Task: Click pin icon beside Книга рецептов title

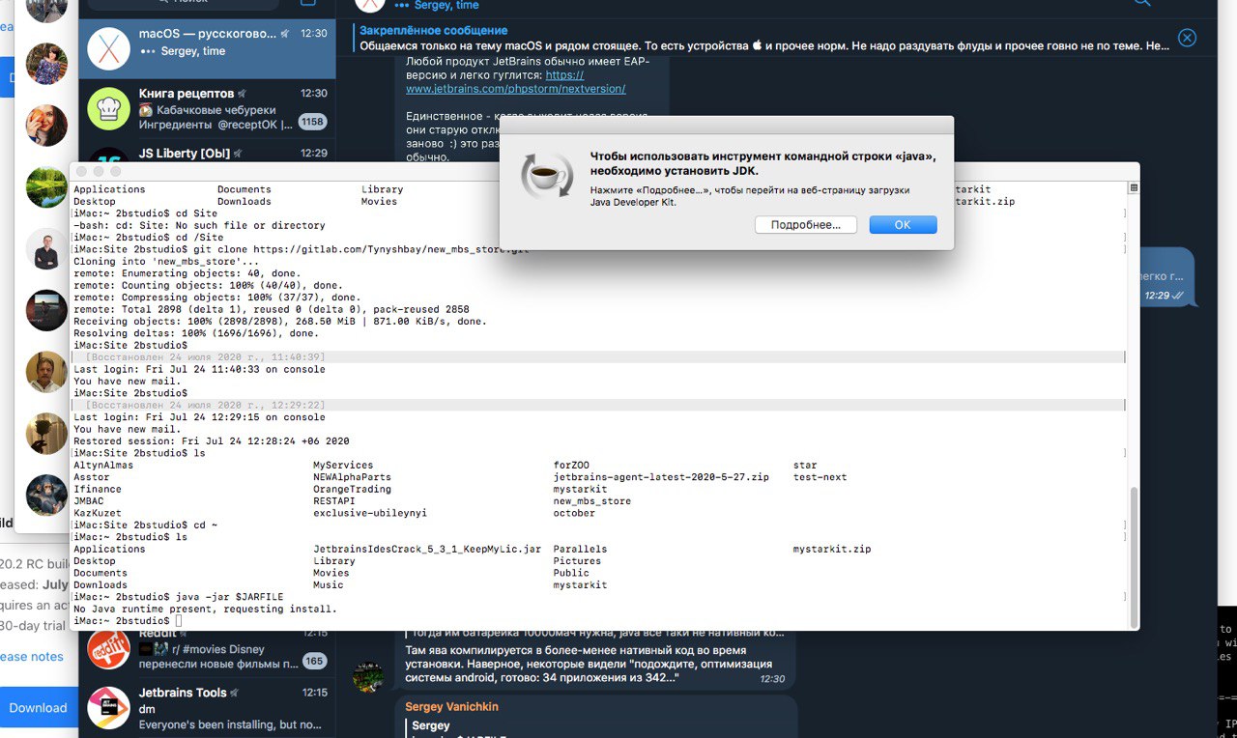Action: click(x=243, y=94)
